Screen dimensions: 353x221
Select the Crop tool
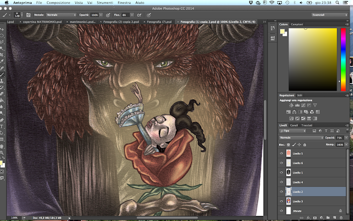(2, 55)
